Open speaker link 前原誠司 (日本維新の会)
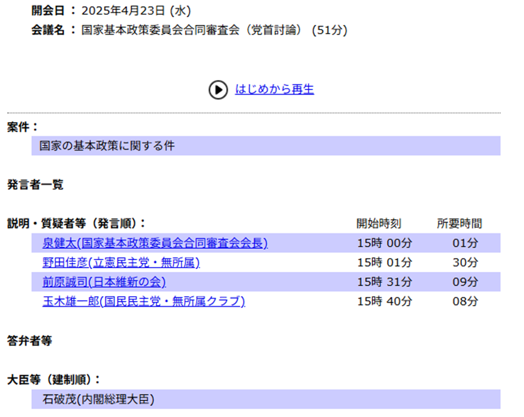 click(x=104, y=281)
